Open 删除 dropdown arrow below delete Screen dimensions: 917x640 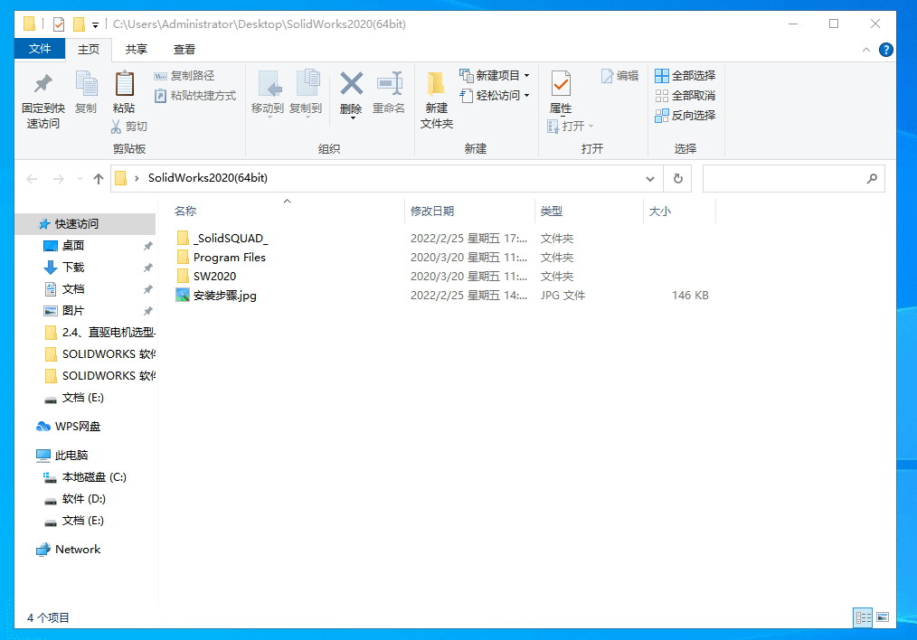(x=353, y=118)
